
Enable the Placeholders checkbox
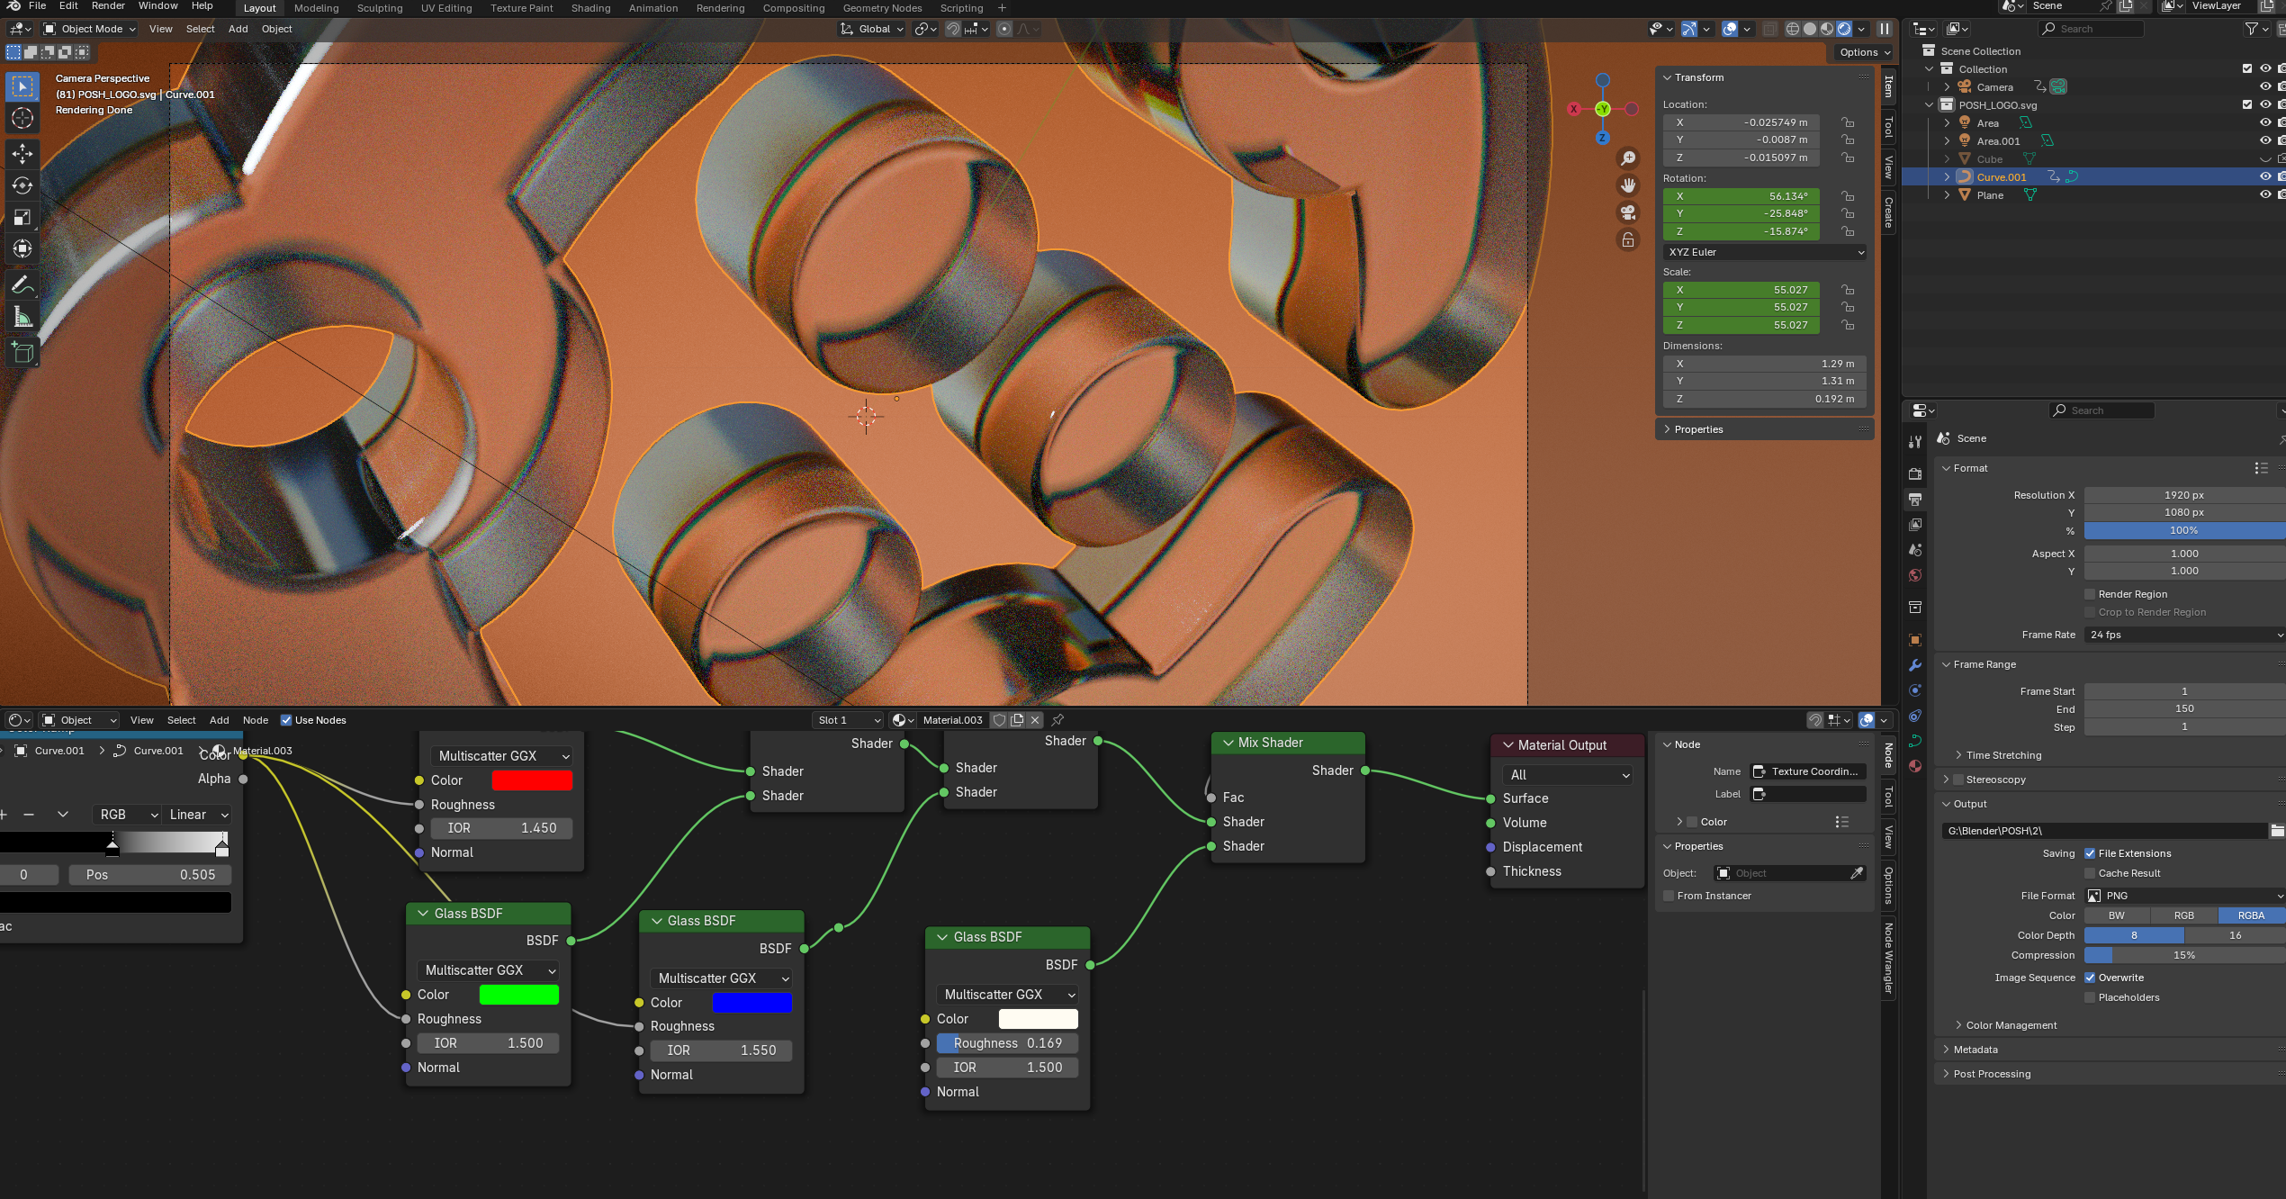tap(2091, 997)
